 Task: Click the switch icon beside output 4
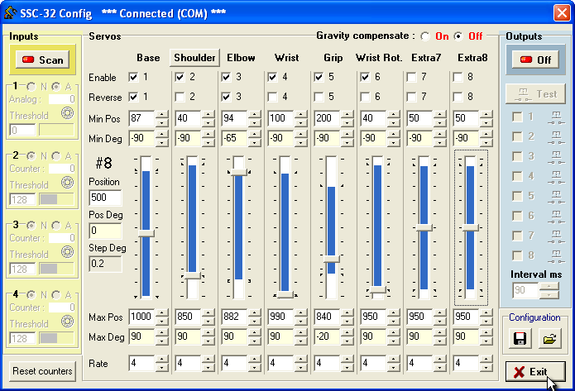point(556,178)
